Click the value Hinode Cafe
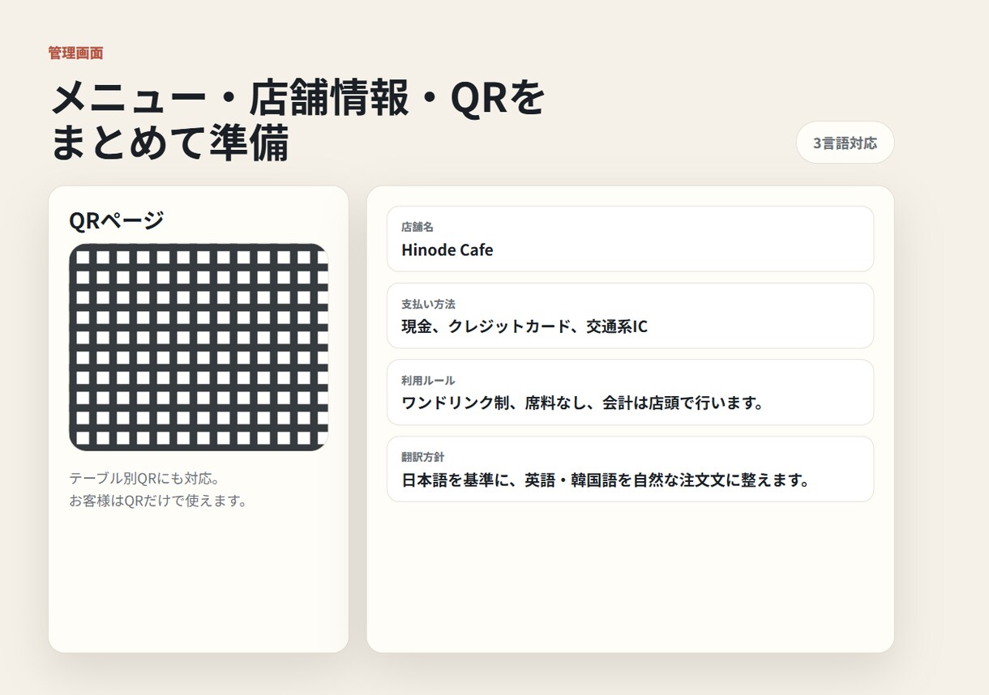Image resolution: width=989 pixels, height=695 pixels. click(447, 250)
